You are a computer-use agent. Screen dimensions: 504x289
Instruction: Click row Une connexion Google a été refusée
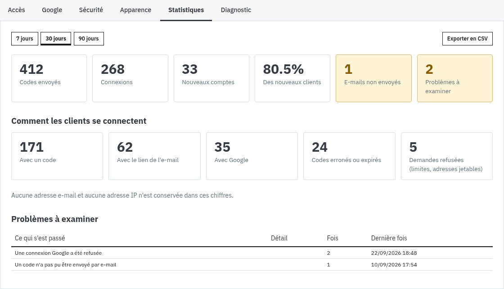(252, 253)
